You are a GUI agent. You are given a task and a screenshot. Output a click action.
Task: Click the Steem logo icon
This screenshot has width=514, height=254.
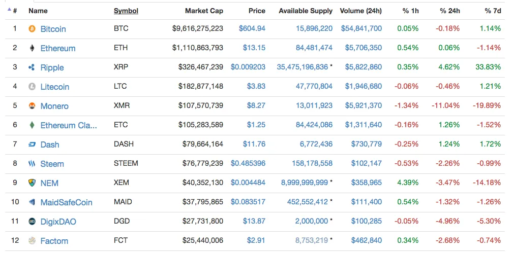click(32, 163)
